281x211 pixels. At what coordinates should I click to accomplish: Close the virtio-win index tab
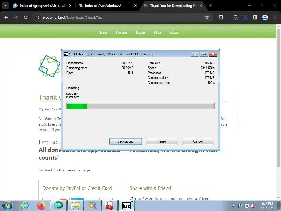click(x=70, y=5)
